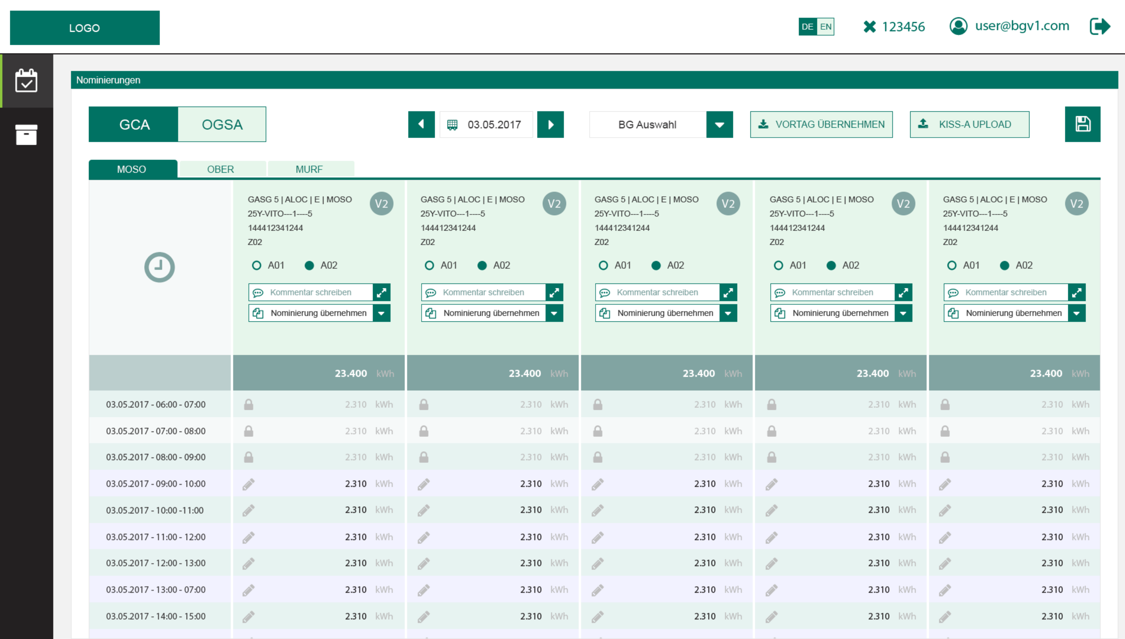Select the OGSA tab

[x=222, y=124]
